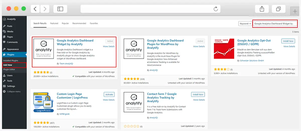Collapse the admin menu arrow icon

point(4,92)
